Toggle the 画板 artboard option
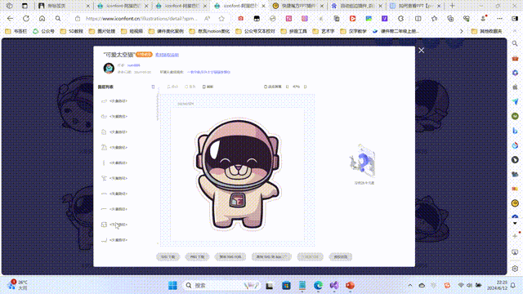This screenshot has width=523, height=294. (208, 87)
